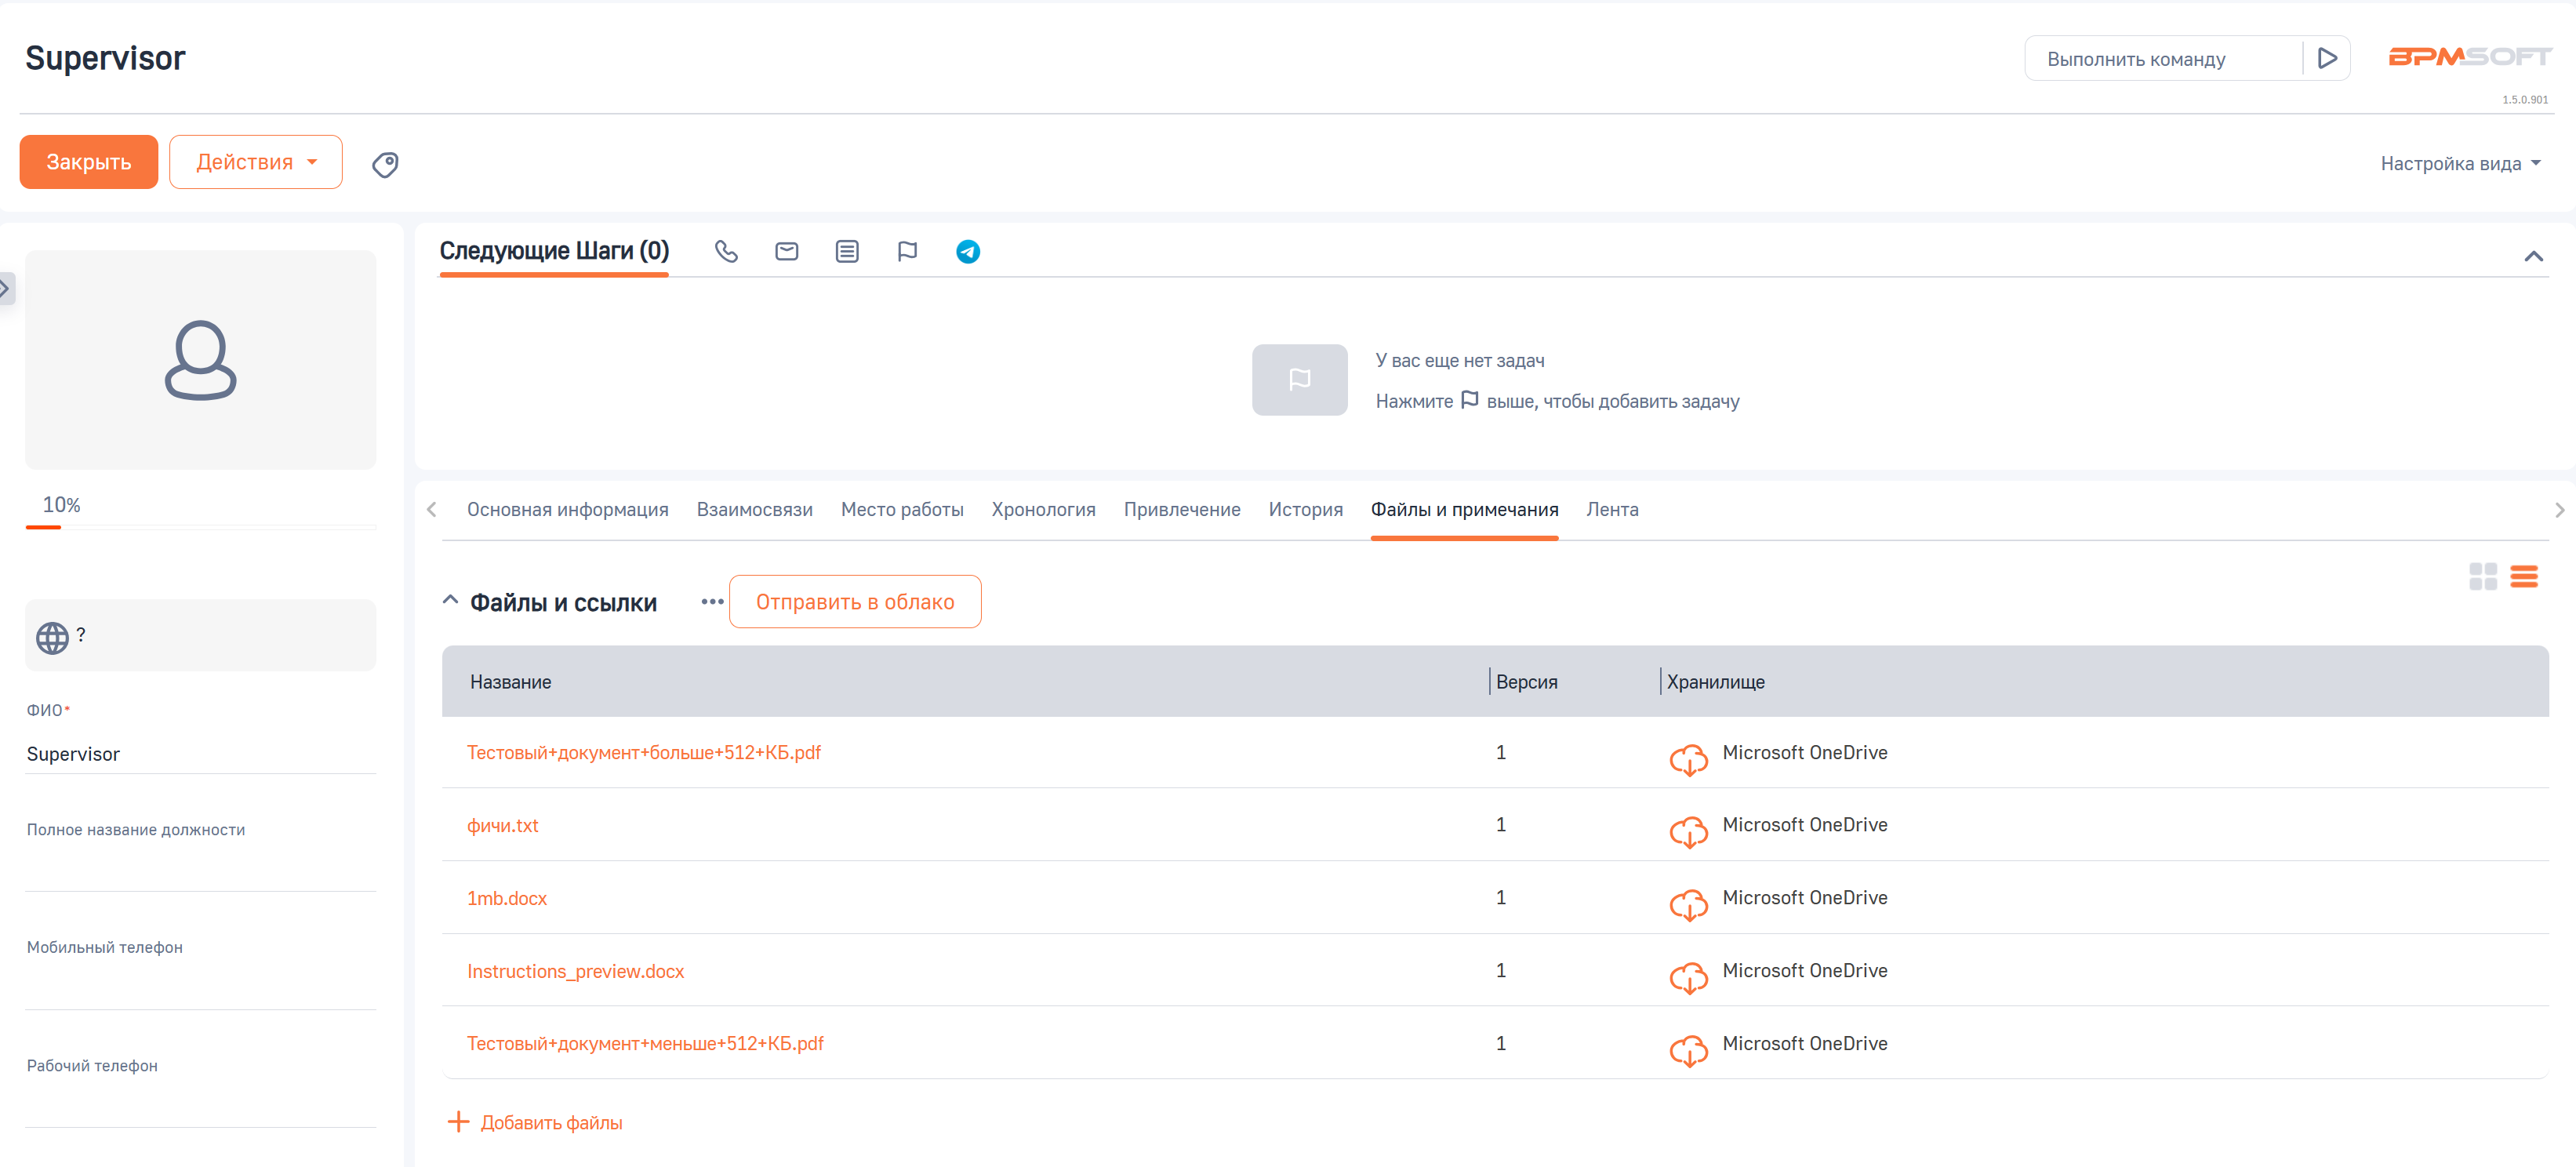Open Настройка вида dropdown

click(x=2460, y=164)
